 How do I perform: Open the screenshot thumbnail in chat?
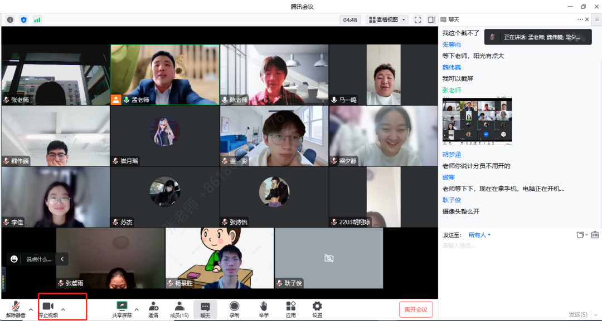(477, 121)
